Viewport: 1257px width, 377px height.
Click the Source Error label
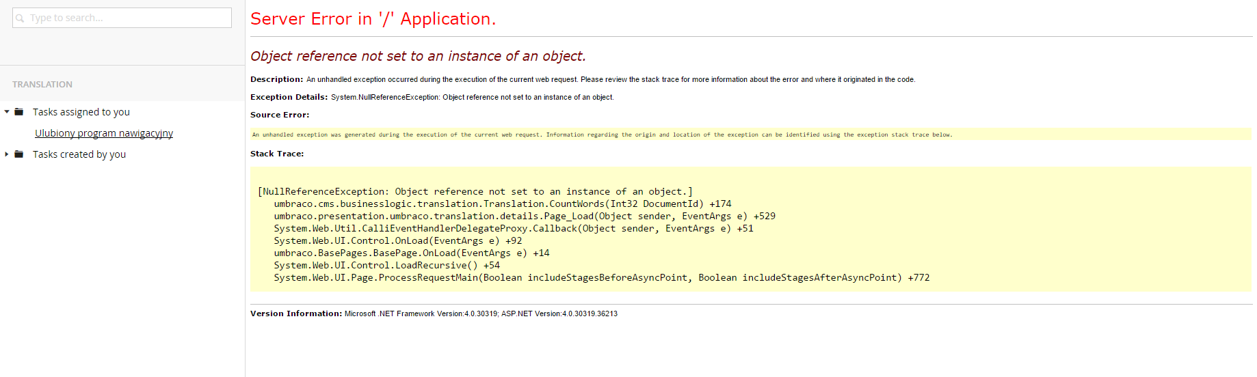(280, 115)
